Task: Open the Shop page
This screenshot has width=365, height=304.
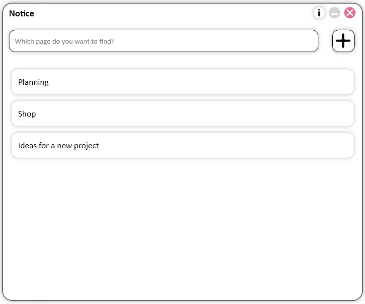Action: 182,114
